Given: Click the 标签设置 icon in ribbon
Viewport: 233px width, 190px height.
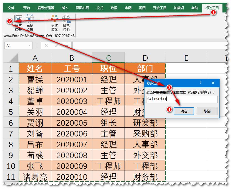Looking at the screenshot, I should [x=18, y=19].
